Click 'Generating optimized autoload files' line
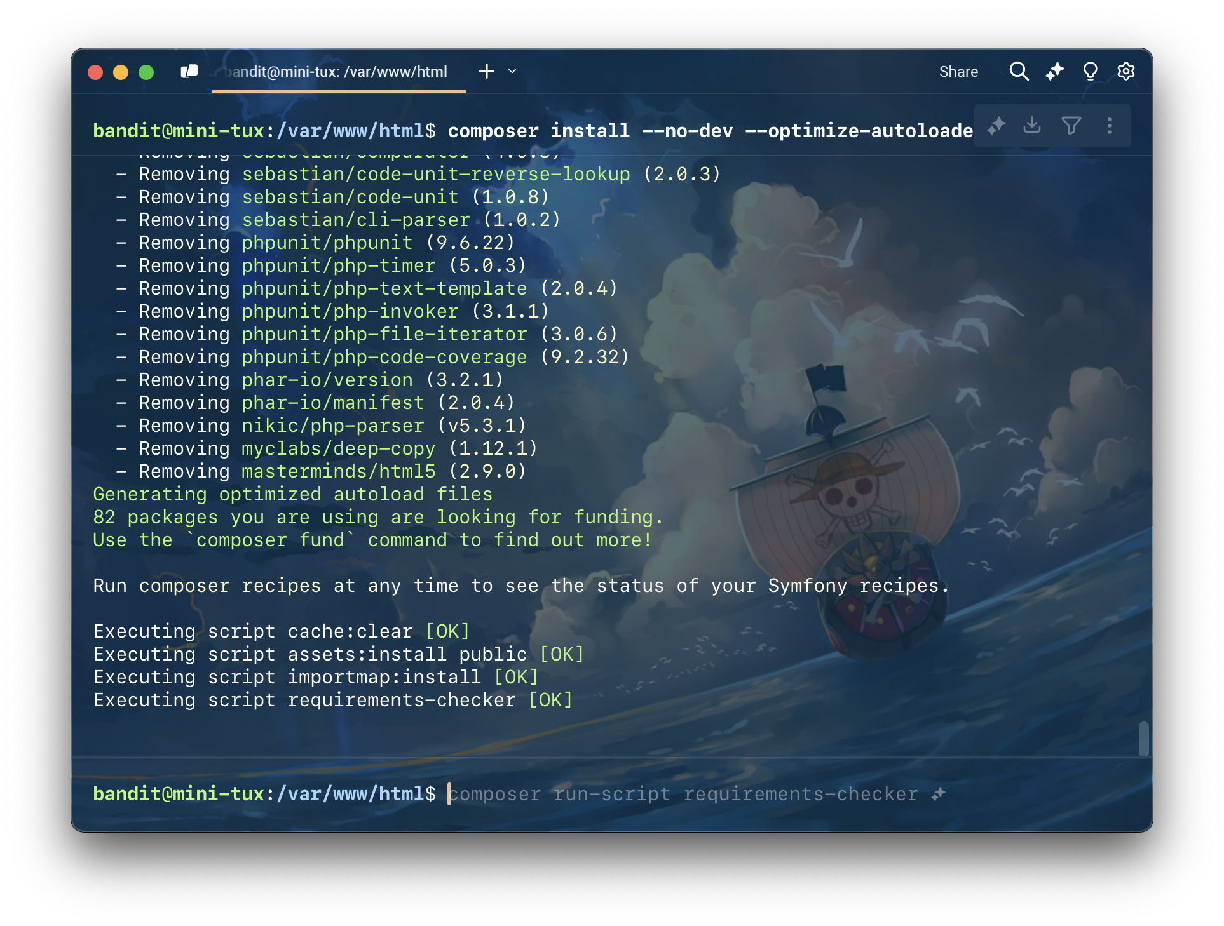Screen dimensions: 1224x926 tap(292, 494)
